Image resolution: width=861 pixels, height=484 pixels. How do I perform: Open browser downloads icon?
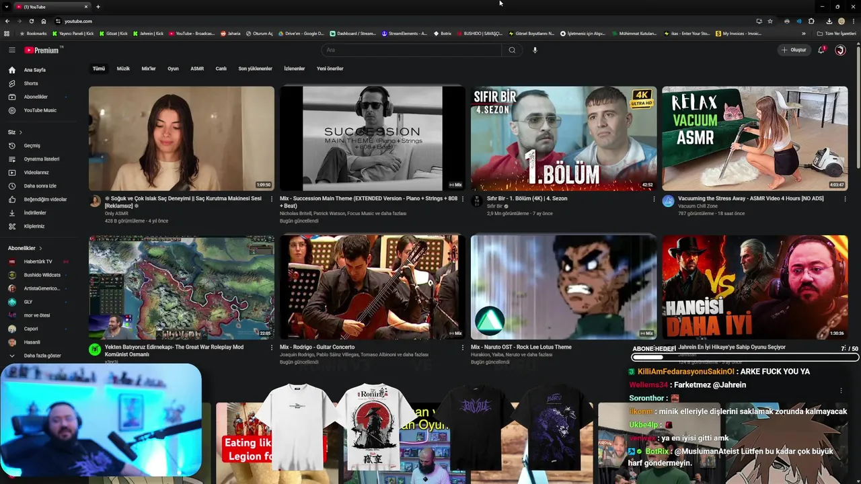pos(829,21)
